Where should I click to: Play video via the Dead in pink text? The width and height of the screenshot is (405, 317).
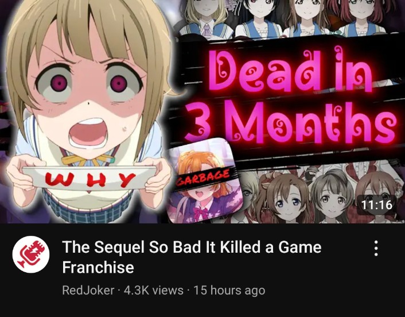pos(290,69)
